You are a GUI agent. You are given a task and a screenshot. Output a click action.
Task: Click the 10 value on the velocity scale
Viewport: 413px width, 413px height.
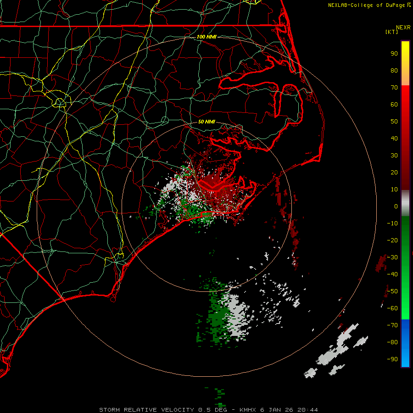click(x=394, y=190)
